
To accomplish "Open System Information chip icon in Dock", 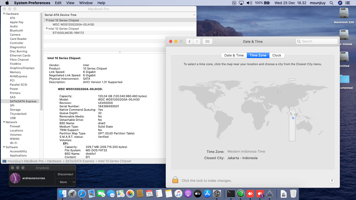I will 269,193.
